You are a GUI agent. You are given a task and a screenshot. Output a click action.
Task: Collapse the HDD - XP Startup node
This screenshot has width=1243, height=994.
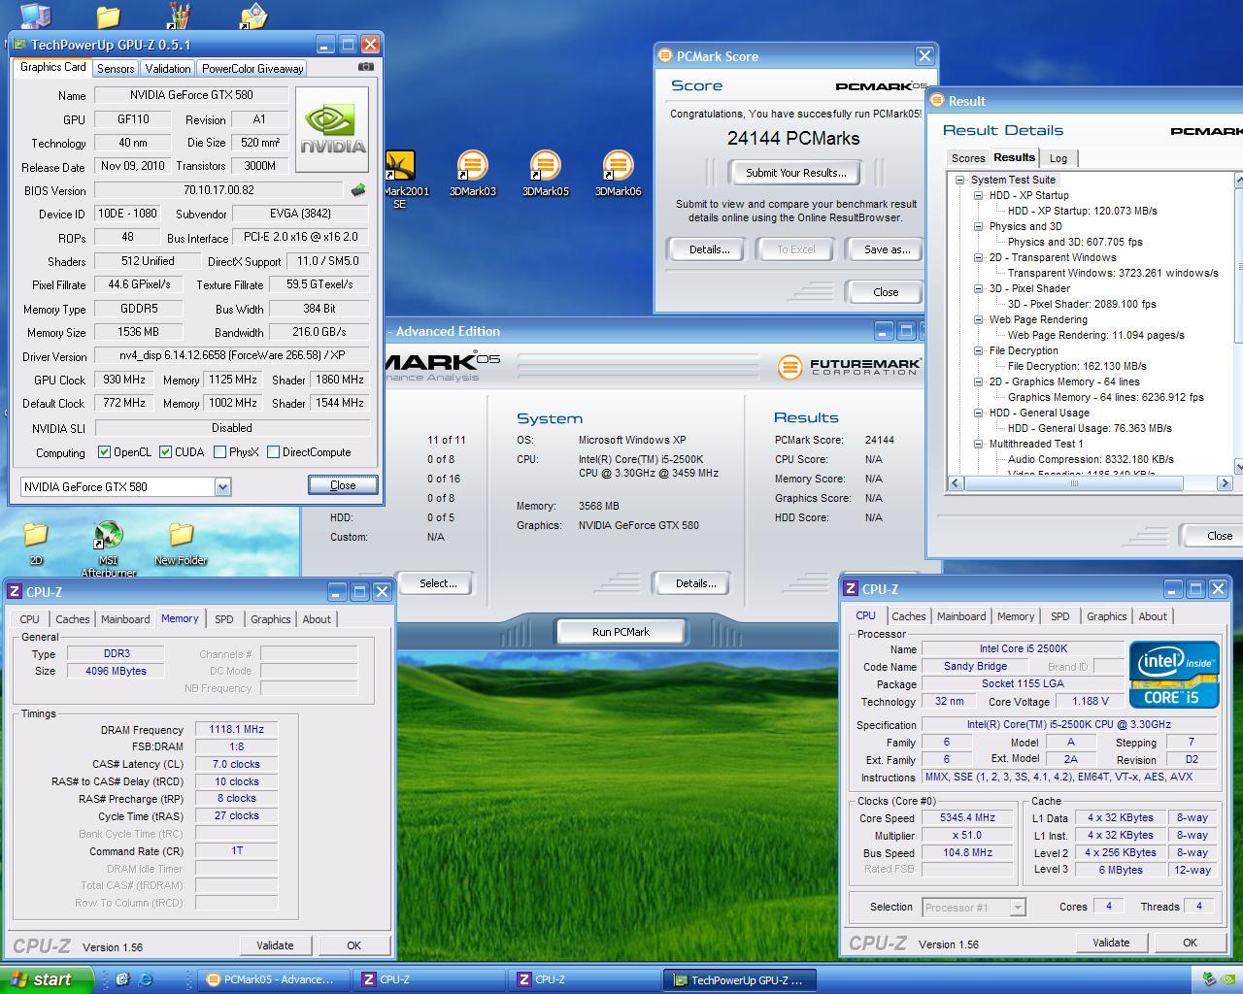pos(979,195)
